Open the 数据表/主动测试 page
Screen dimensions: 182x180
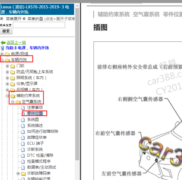(x=42, y=167)
